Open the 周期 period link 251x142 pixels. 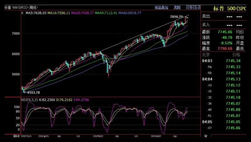[x=177, y=7]
